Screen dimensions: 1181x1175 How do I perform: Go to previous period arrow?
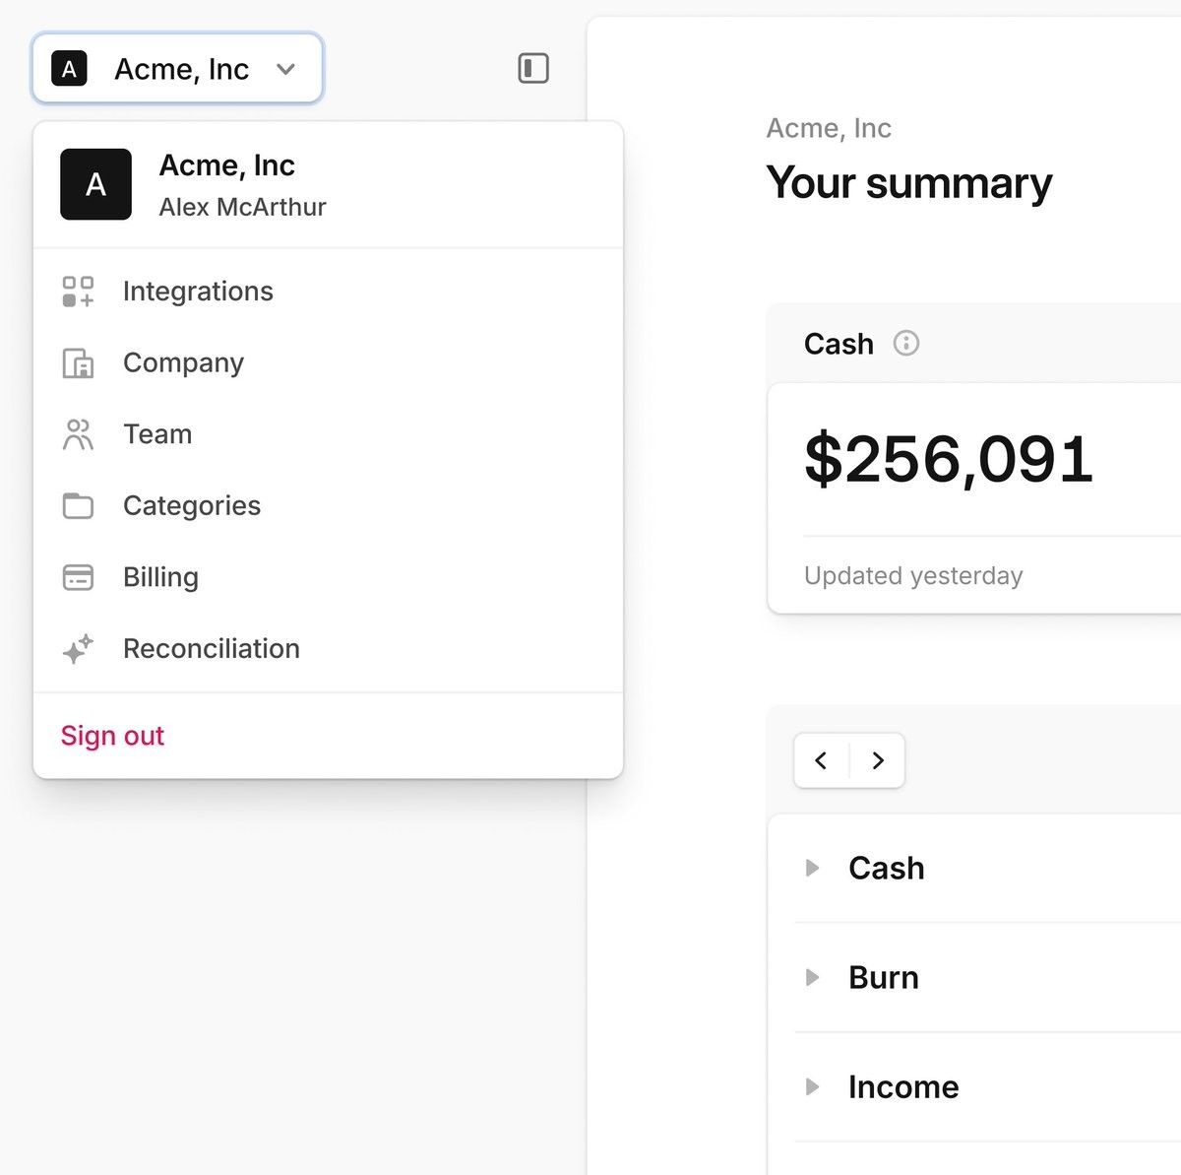pyautogui.click(x=822, y=760)
